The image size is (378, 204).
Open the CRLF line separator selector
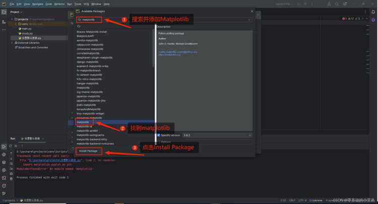[292, 200]
